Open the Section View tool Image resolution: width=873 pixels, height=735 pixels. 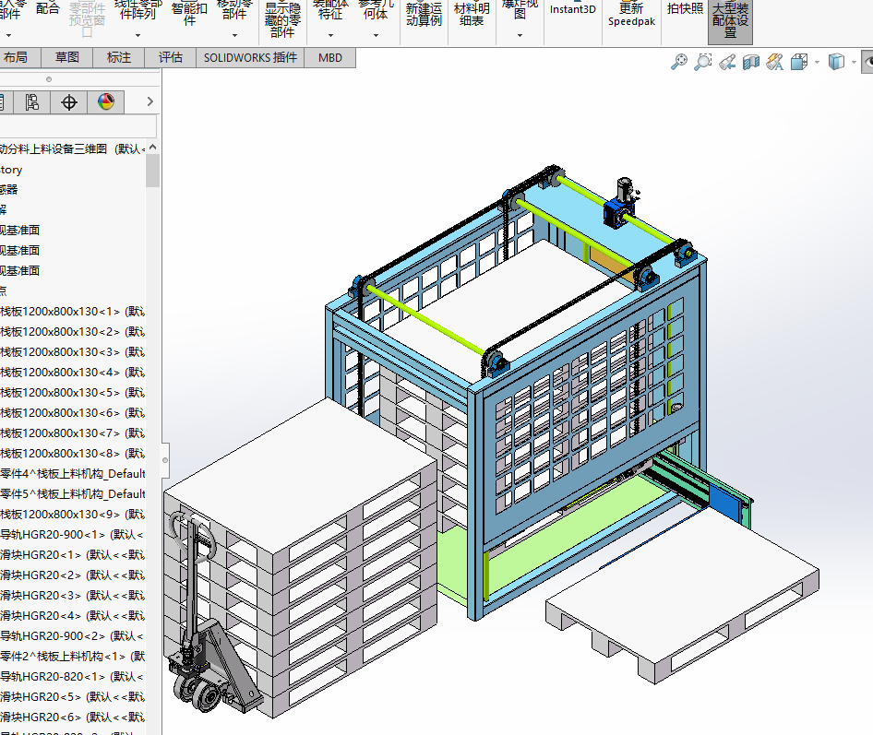[x=751, y=62]
